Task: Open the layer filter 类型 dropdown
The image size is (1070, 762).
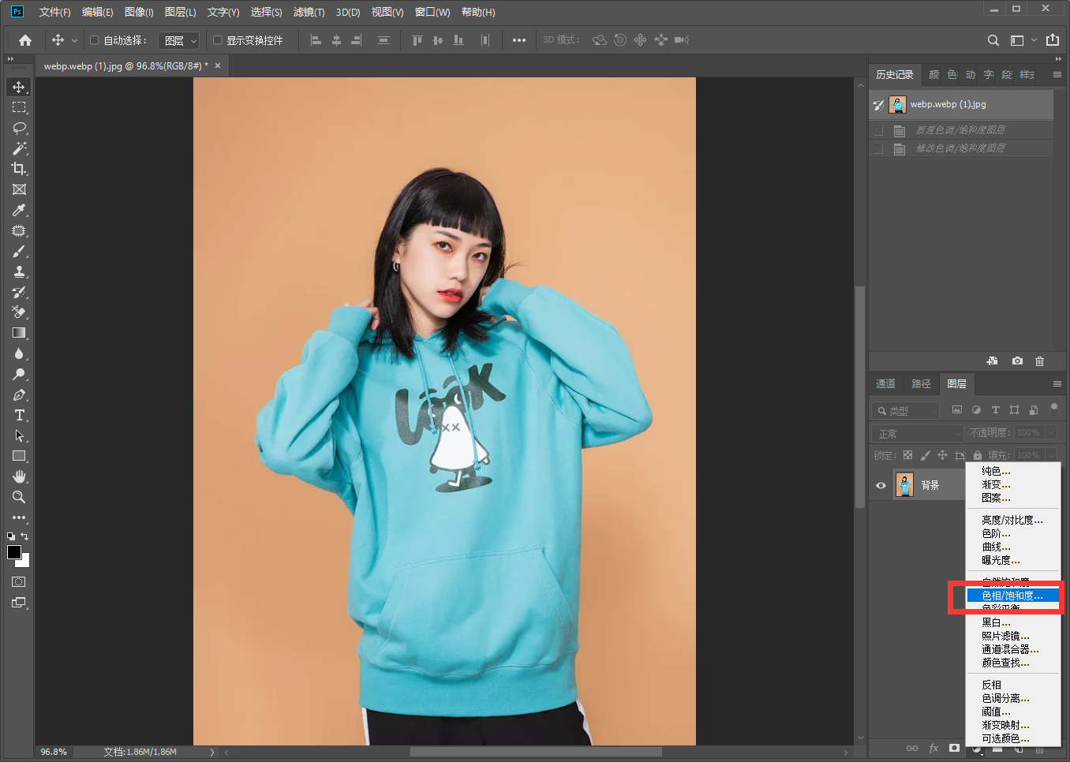Action: coord(907,411)
